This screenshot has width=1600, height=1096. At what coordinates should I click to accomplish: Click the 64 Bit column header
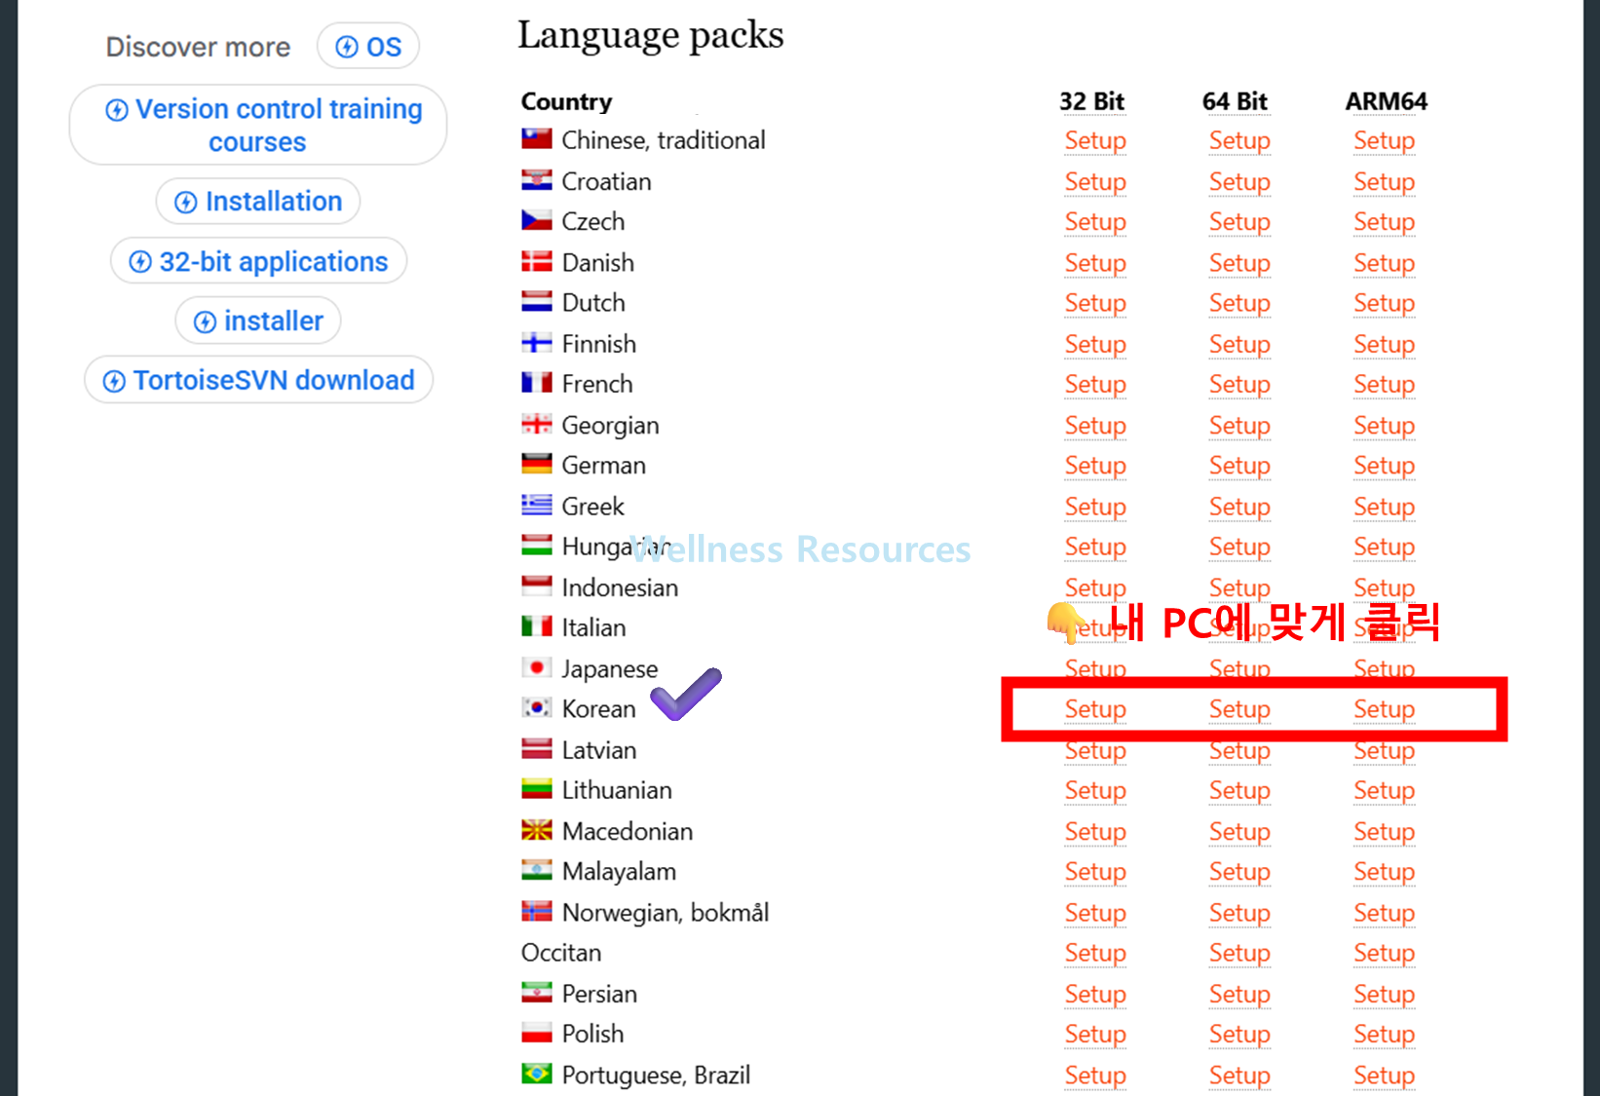[x=1235, y=101]
